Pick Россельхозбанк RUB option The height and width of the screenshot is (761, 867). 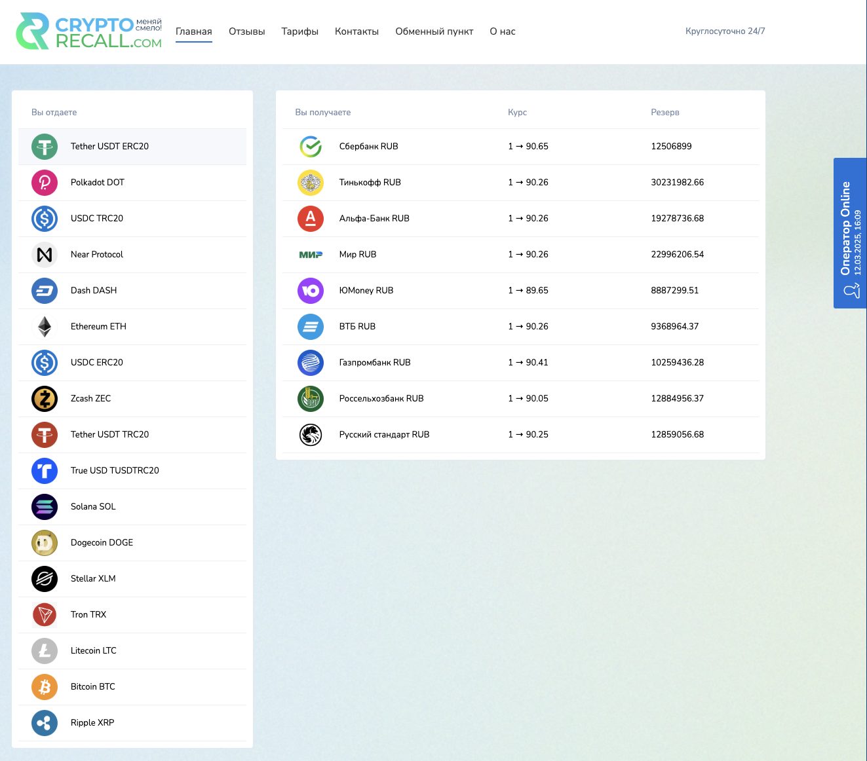click(x=521, y=399)
